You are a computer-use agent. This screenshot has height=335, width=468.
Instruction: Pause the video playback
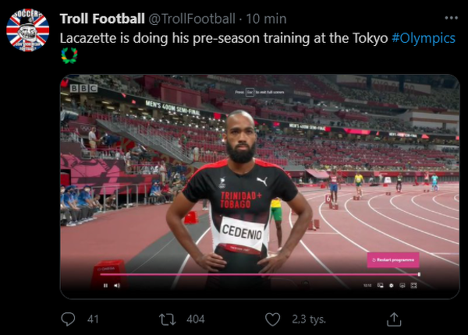[x=105, y=285]
